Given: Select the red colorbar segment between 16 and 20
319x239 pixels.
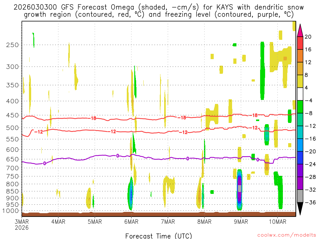Looking at the screenshot, I should 300,43.
